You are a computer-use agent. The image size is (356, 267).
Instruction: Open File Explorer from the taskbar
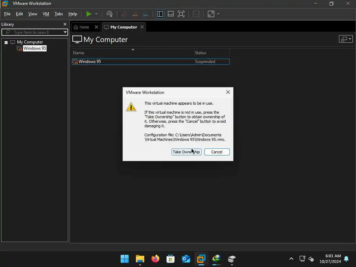point(140,259)
